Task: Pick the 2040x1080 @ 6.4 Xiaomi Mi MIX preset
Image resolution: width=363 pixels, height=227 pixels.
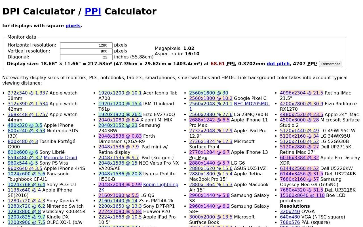Action: [x=119, y=120]
